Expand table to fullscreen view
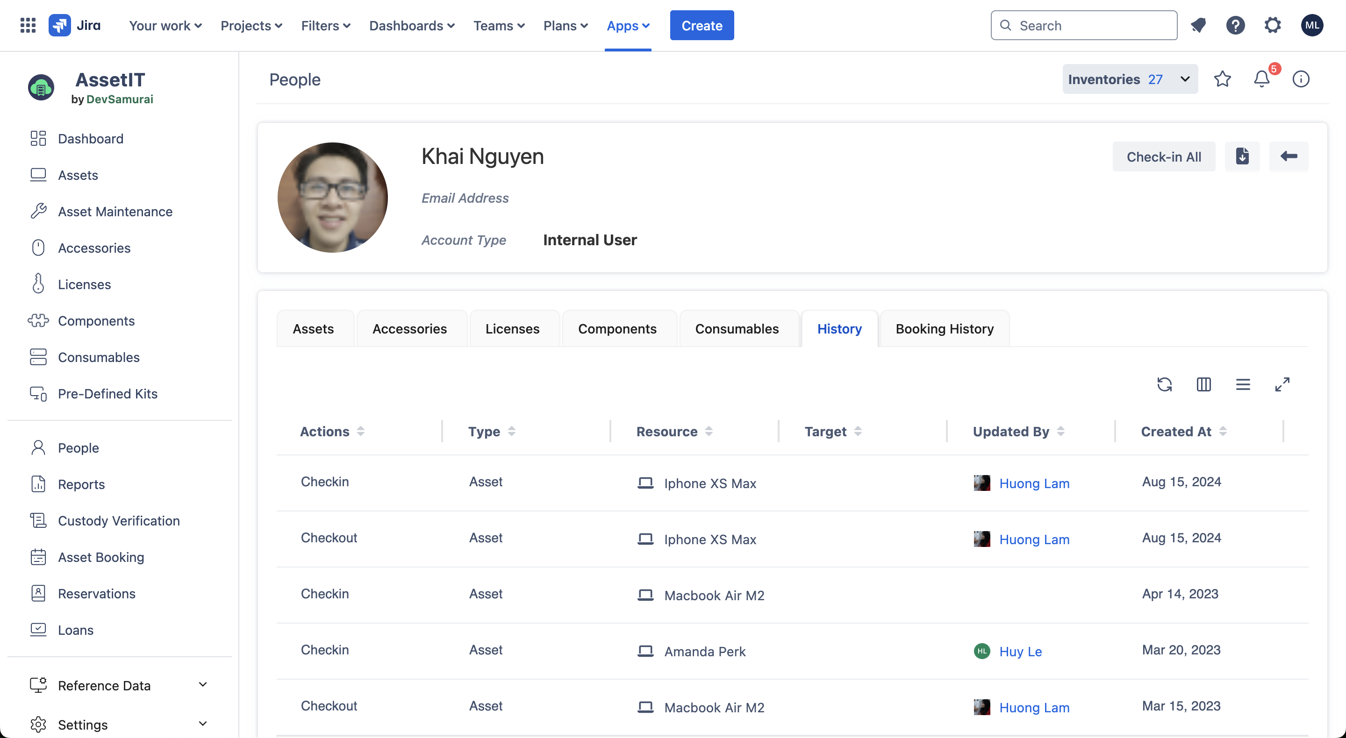 coord(1282,384)
